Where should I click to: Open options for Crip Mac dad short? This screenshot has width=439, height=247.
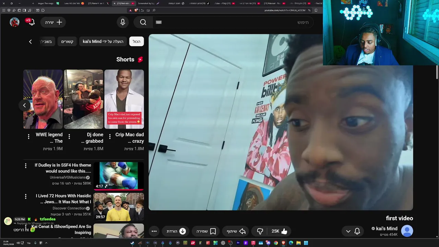click(109, 137)
